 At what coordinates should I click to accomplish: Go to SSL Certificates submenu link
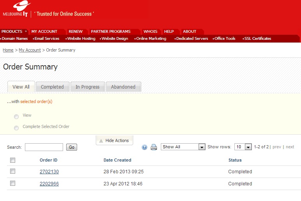point(258,39)
